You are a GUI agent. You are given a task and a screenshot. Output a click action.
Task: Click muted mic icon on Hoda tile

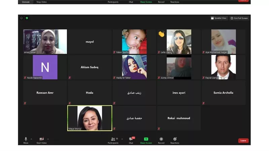tap(70, 103)
